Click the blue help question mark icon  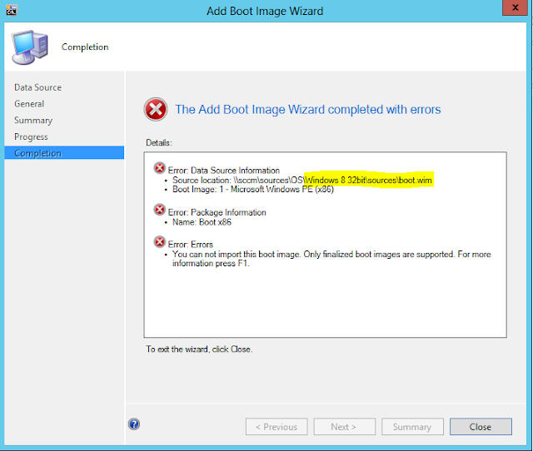point(134,424)
